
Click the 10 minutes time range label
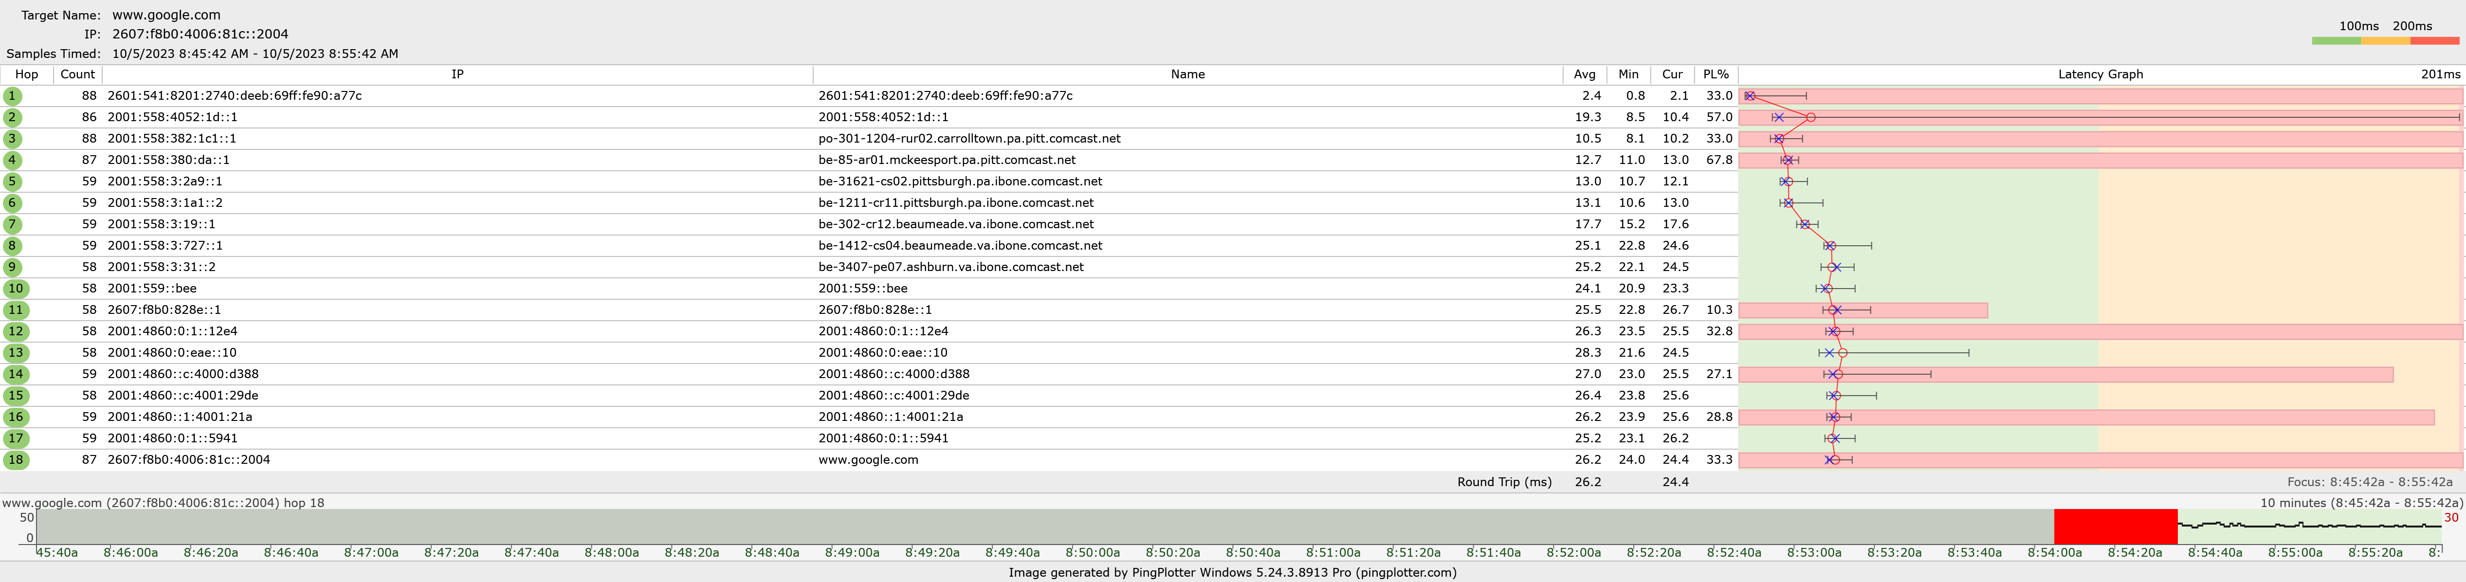[2362, 503]
